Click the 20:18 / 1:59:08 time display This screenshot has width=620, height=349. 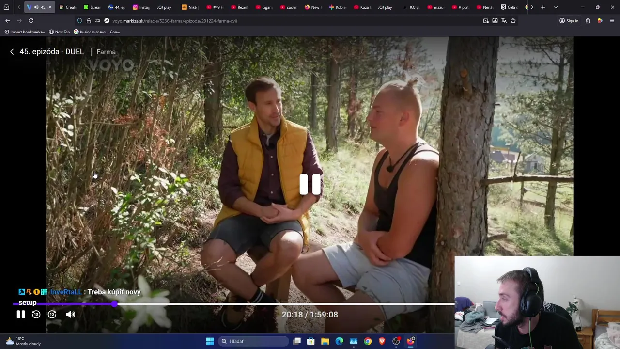[x=310, y=315]
